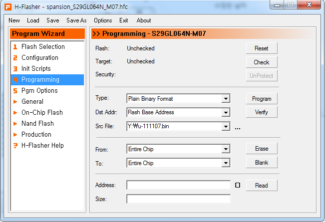Viewport: 325px width, 222px height.
Task: Click the Check button
Action: point(262,62)
